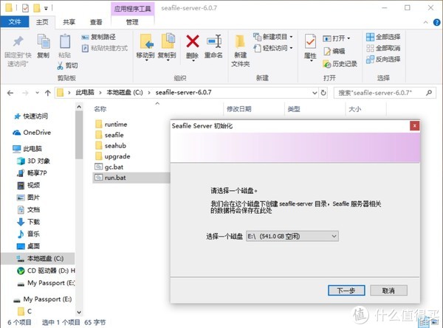
Task: Click the Next step button in dialog
Action: 346,290
